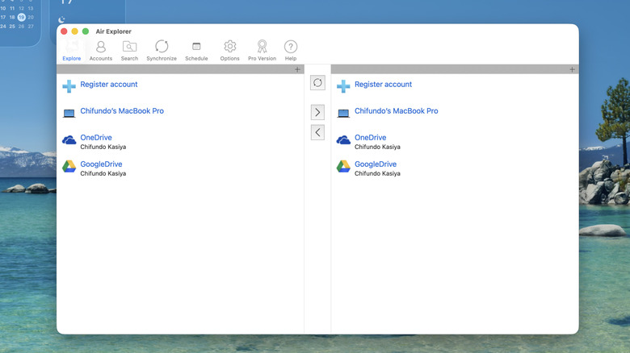Screen dimensions: 630x353
Task: Click the right pane MacBook laptop icon
Action: click(343, 114)
